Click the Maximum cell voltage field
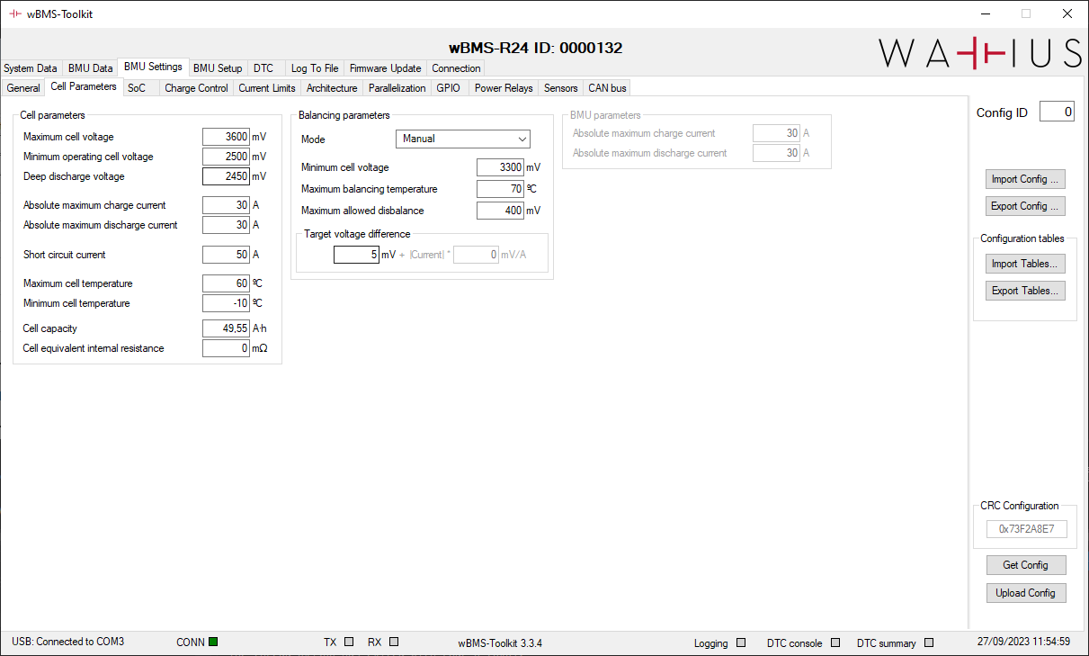Screen dimensions: 1089x656 226,137
